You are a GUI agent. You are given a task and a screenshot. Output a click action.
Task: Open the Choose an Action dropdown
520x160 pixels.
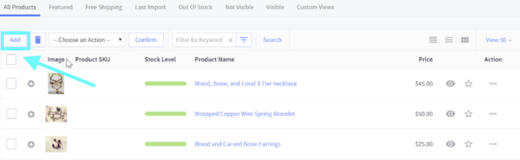click(87, 40)
